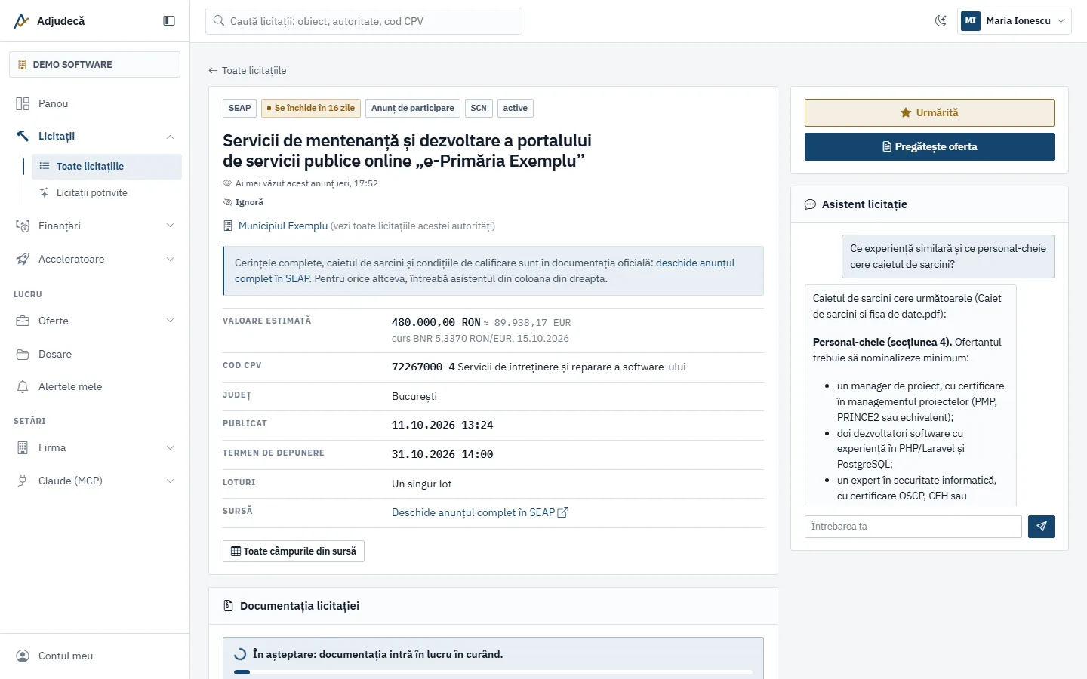Toggle the Urmărită star button

point(929,112)
